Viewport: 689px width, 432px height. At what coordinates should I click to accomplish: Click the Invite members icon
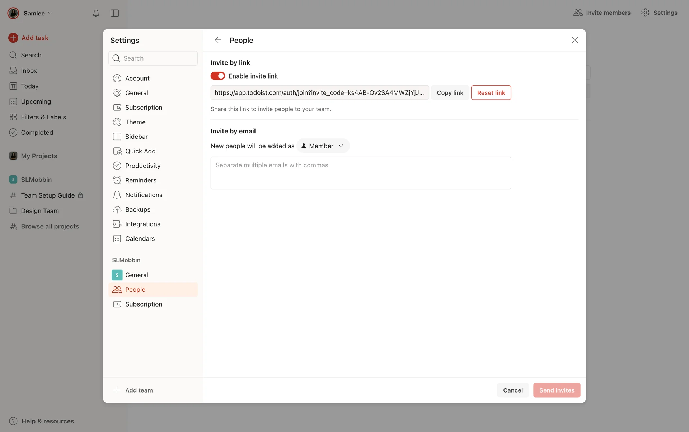click(x=578, y=13)
